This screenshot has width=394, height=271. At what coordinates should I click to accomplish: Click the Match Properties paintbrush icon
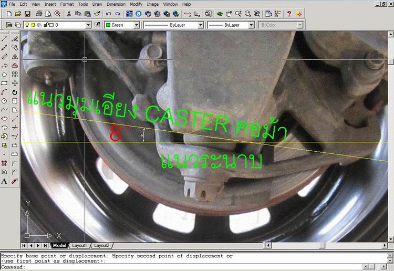pyautogui.click(x=97, y=14)
